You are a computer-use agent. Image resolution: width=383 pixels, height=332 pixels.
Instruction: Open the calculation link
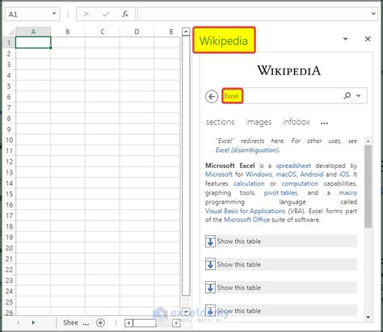coord(249,183)
